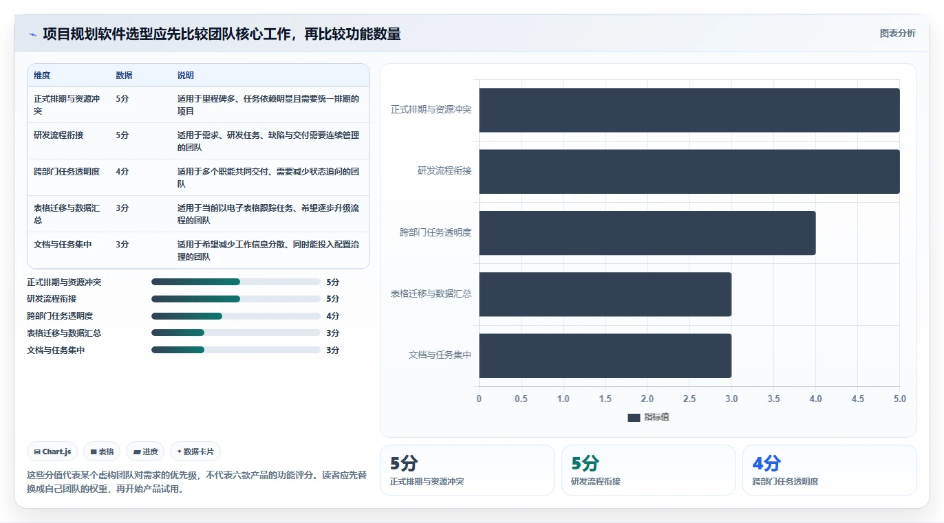This screenshot has width=944, height=523.
Task: Select the Chart.js tag chip
Action: click(x=53, y=452)
